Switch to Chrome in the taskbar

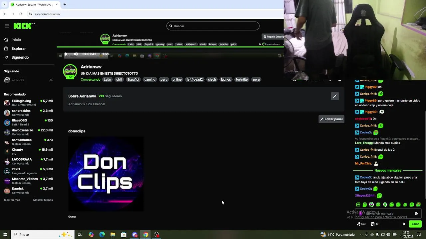[145, 235]
